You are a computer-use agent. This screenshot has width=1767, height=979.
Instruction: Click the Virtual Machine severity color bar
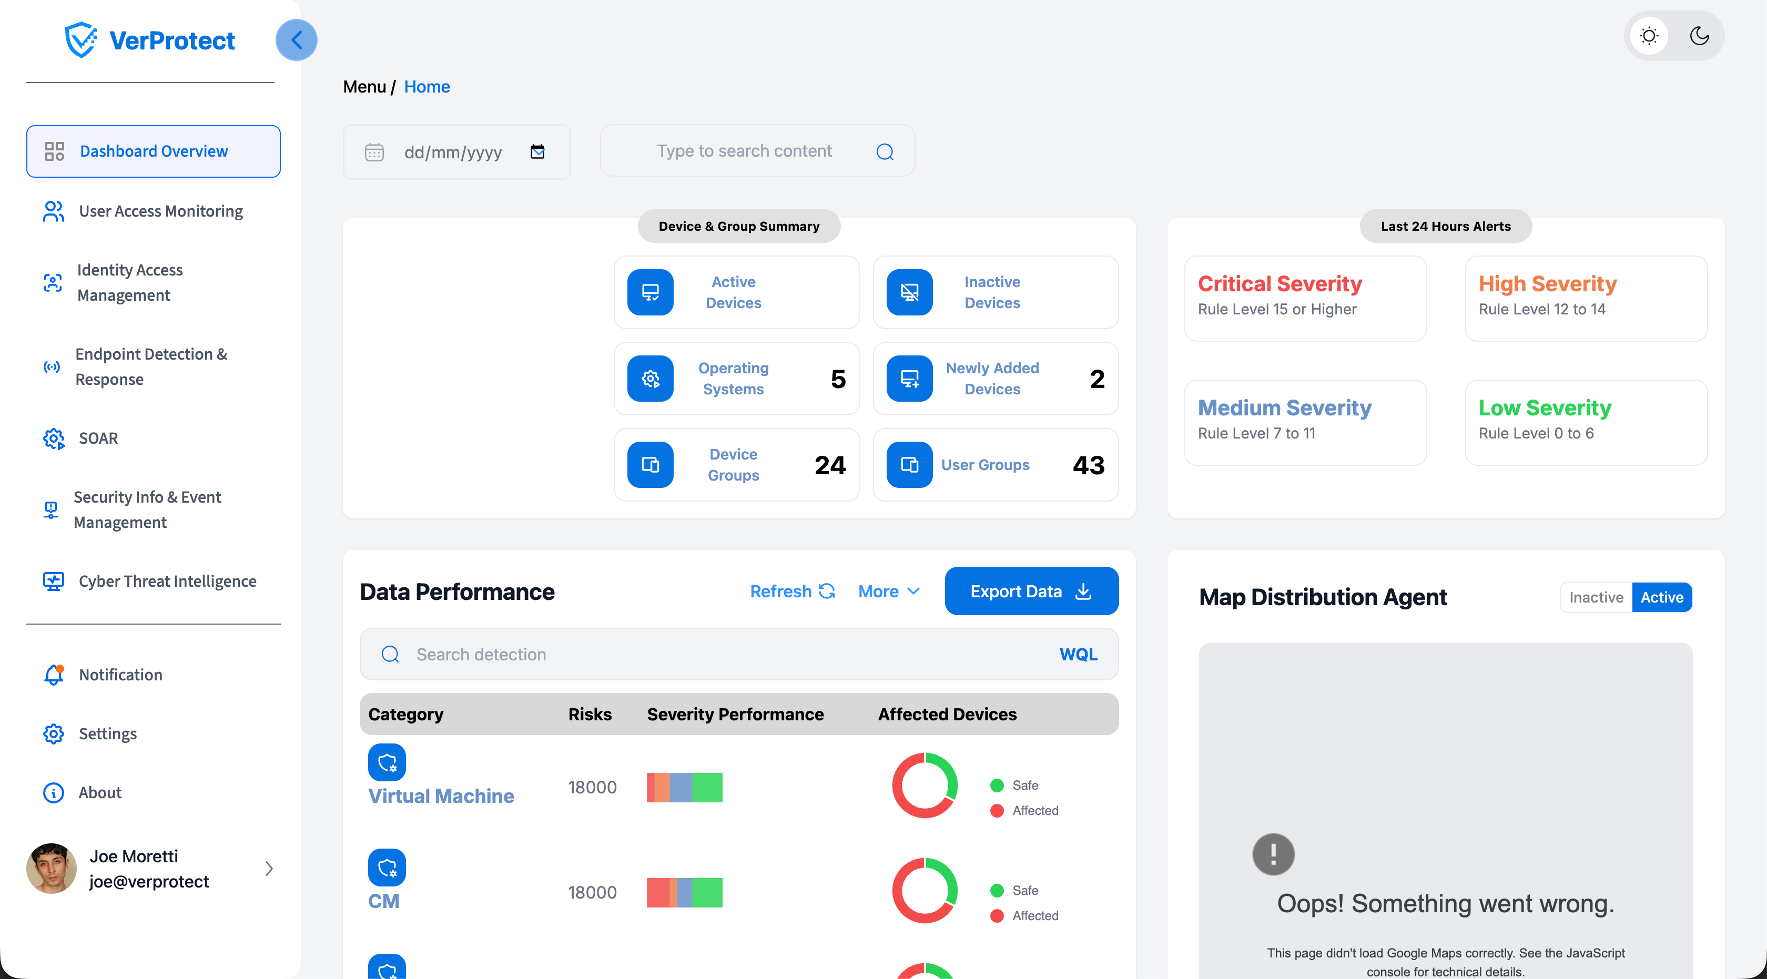point(685,787)
